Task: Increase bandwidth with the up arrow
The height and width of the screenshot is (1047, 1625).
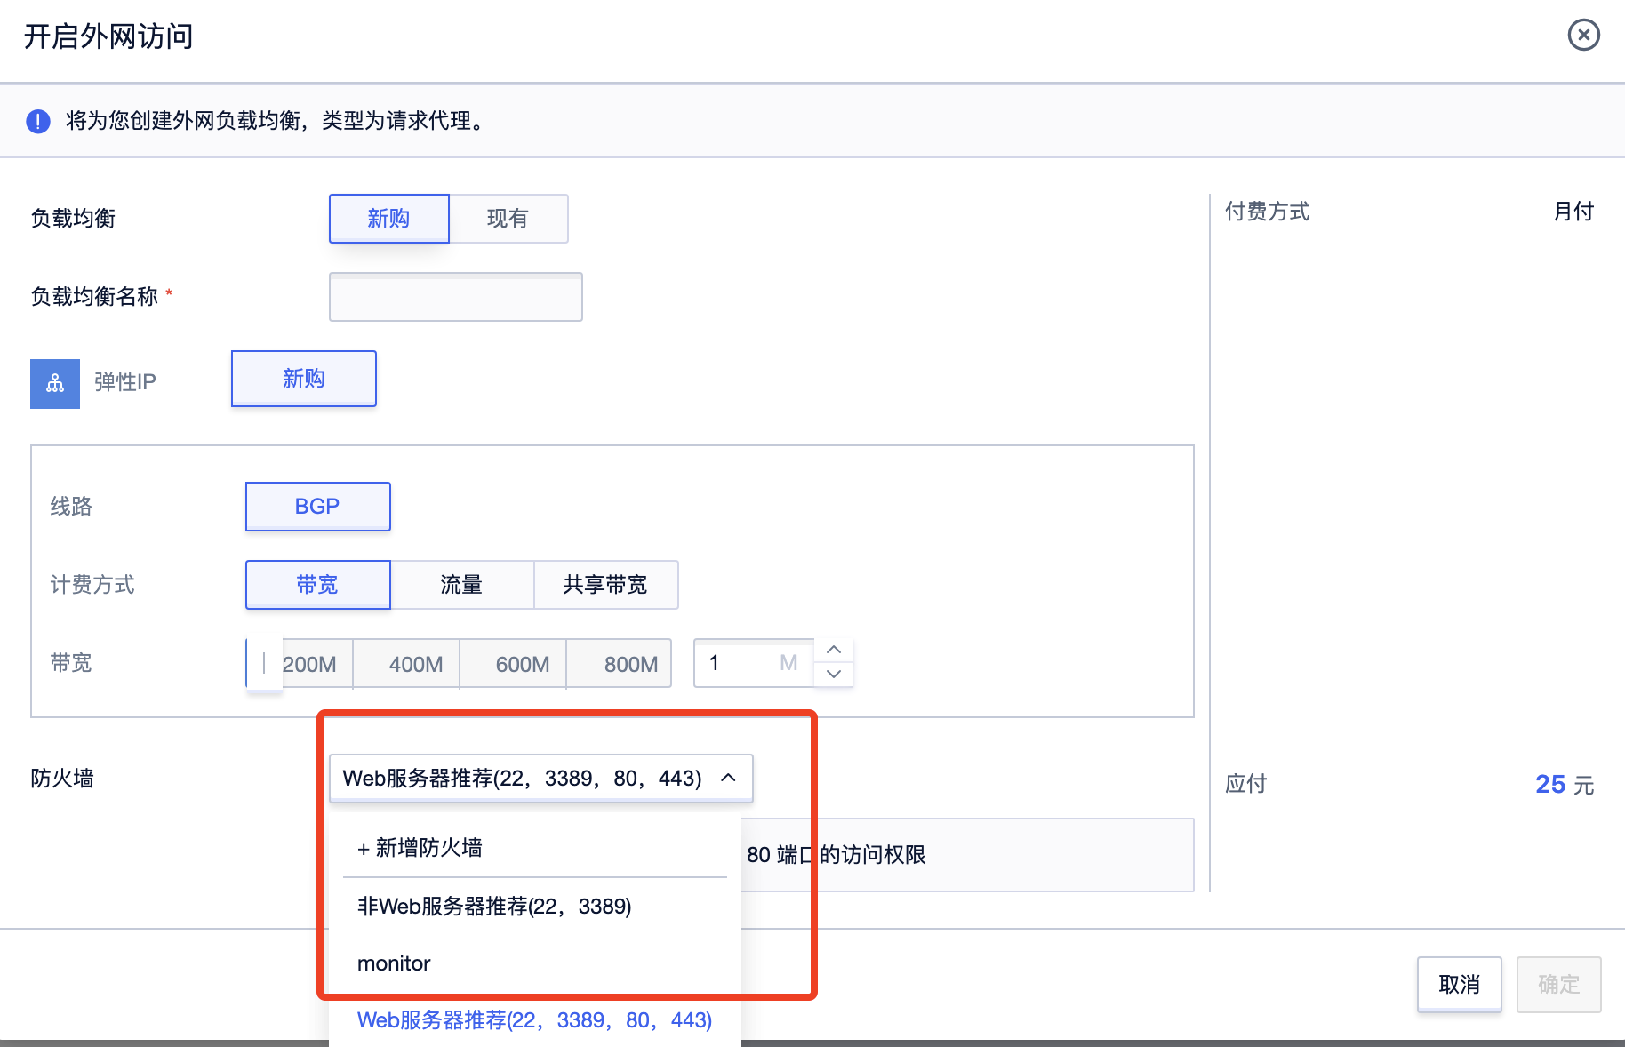Action: (834, 651)
